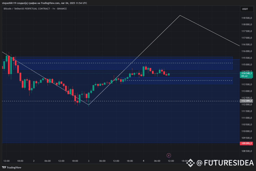The width and height of the screenshot is (256, 171).
Task: Click price axis label 116500,0
Action: [x=247, y=44]
